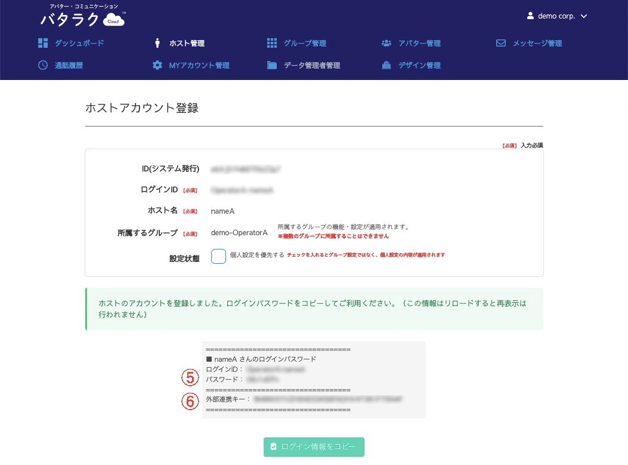Click the デザイン管理 icon

tap(386, 65)
